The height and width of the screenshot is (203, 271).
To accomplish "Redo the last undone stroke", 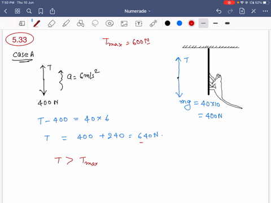I will click(230, 11).
